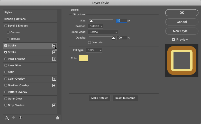Viewport: 201px width, 124px height.
Task: Move effect up with up arrow
Action: (13, 118)
